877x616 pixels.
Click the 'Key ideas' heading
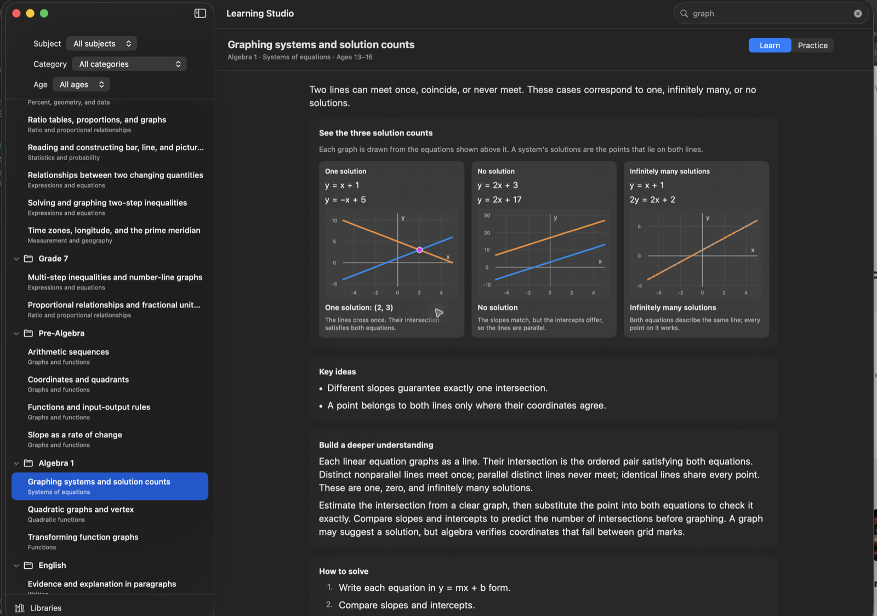pos(338,372)
